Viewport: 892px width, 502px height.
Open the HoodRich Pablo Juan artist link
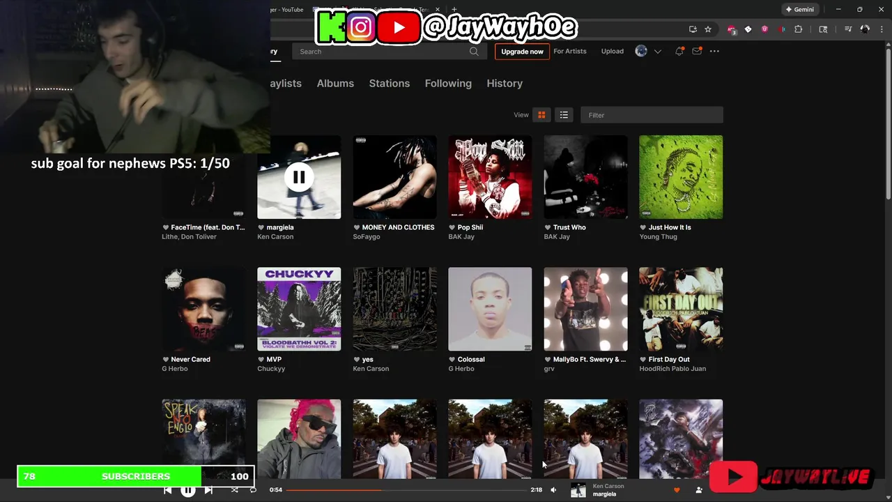click(x=672, y=369)
